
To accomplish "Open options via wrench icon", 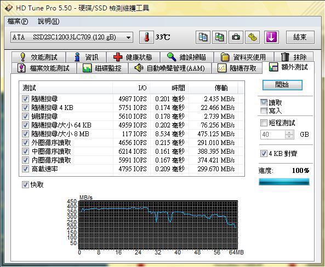I will (x=252, y=37).
